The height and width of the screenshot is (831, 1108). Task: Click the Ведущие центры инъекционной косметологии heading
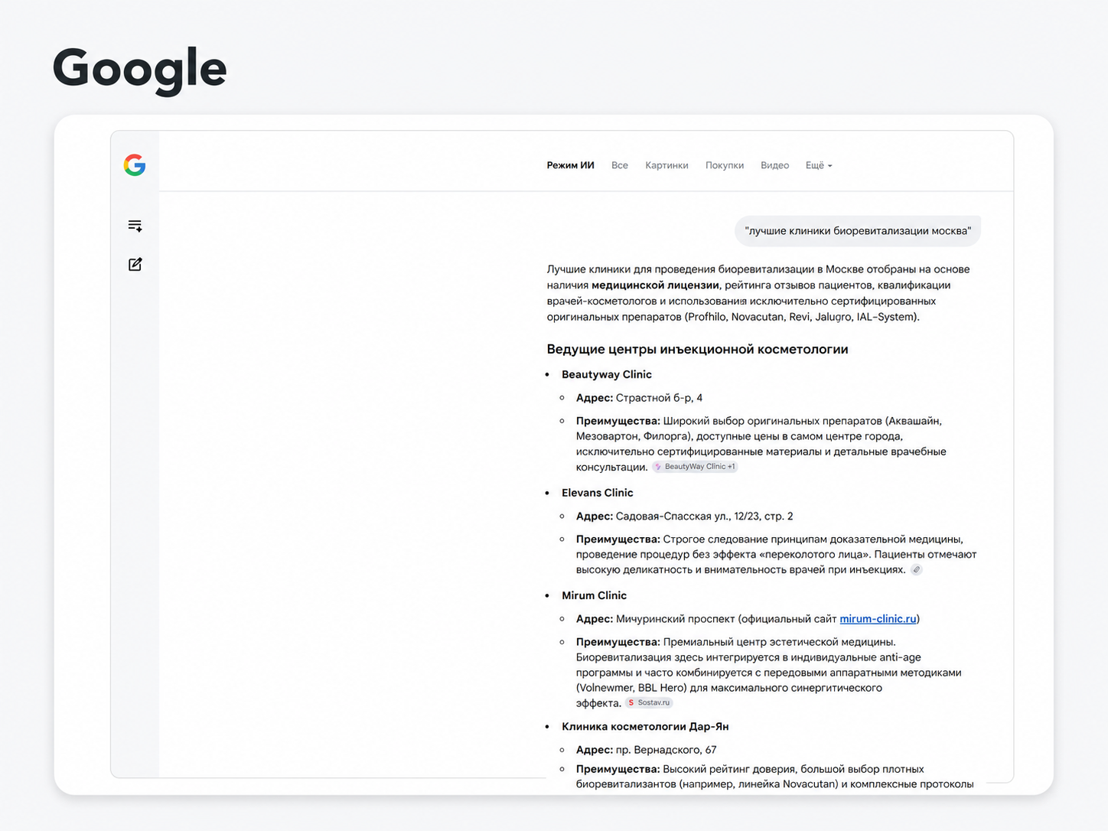tap(697, 350)
